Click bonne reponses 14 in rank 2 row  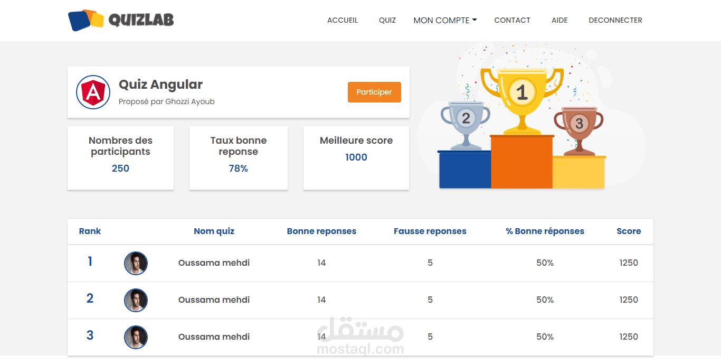point(321,300)
